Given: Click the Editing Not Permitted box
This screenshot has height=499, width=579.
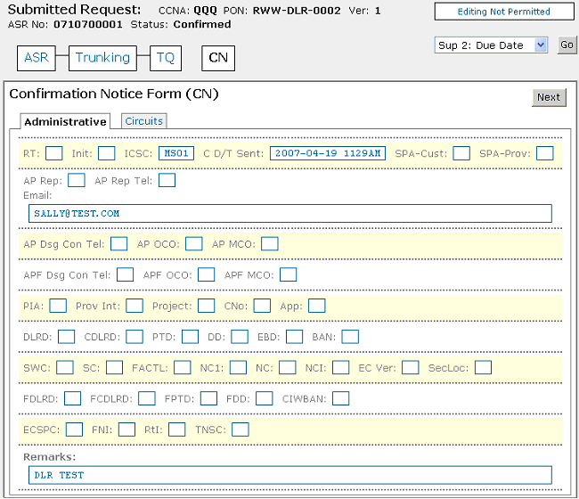Looking at the screenshot, I should 503,12.
